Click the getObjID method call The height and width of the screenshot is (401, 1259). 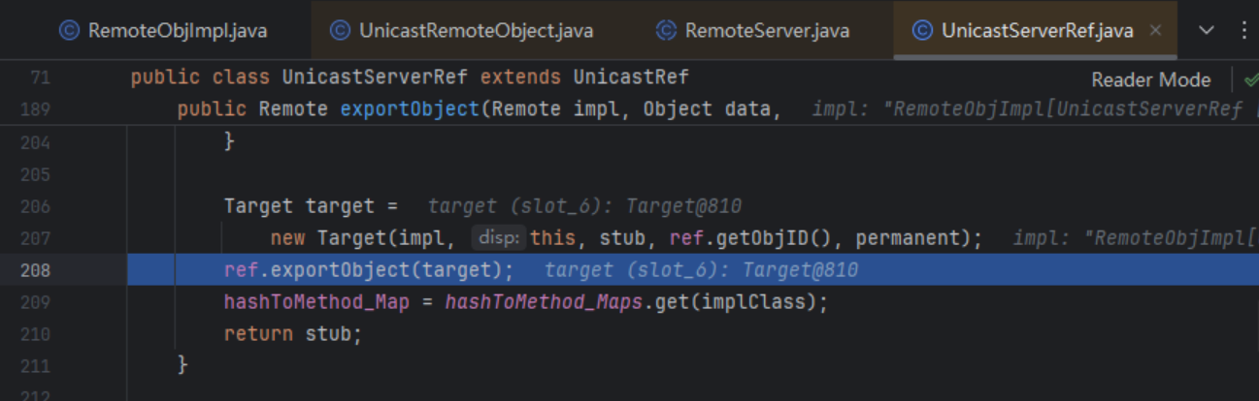pos(792,238)
